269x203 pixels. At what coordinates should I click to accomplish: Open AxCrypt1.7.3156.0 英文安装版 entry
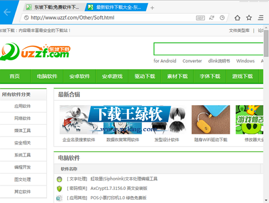[x=119, y=188]
